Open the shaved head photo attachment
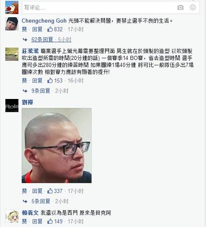 [x=57, y=145]
